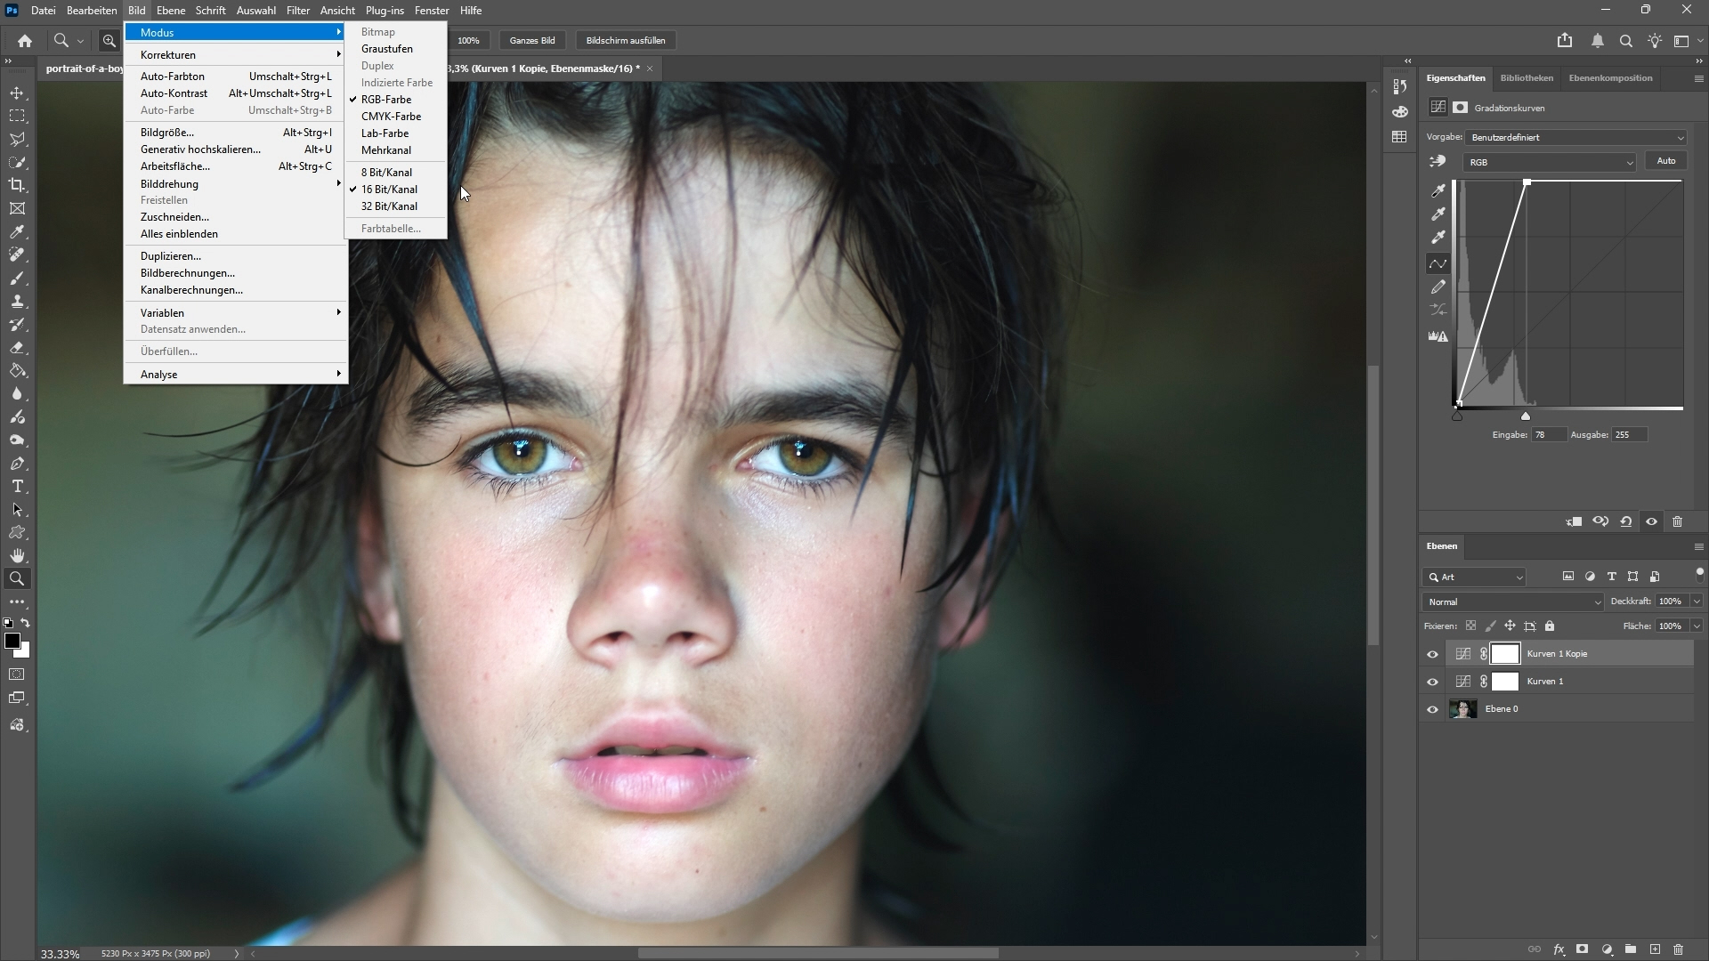Choose the 8 Bit/Kanal mode option
The height and width of the screenshot is (961, 1709).
point(386,173)
